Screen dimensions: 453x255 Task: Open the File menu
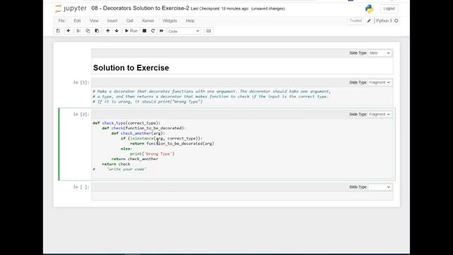tap(62, 21)
